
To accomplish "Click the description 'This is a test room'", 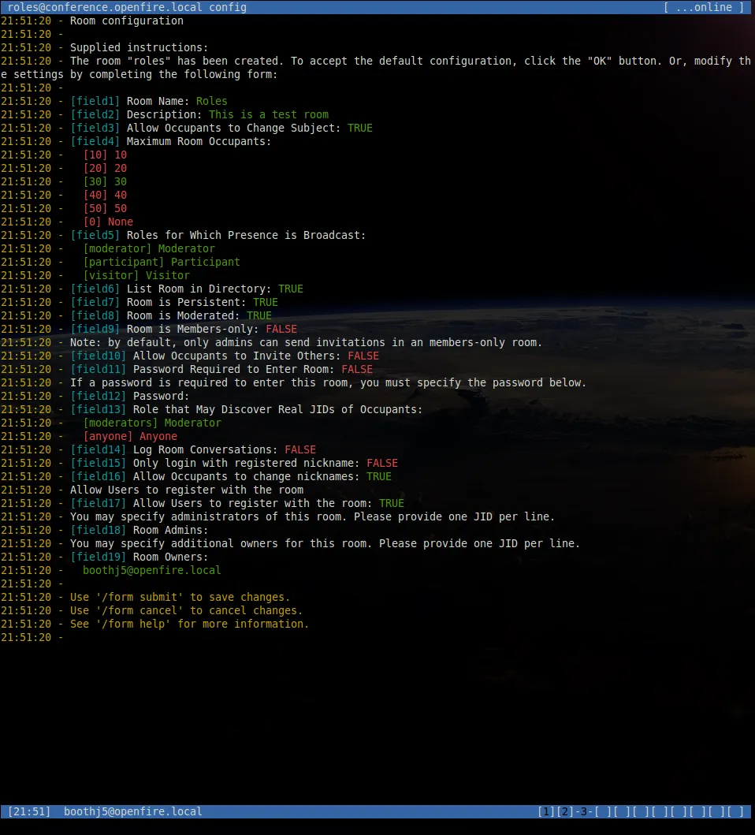I will tap(269, 114).
